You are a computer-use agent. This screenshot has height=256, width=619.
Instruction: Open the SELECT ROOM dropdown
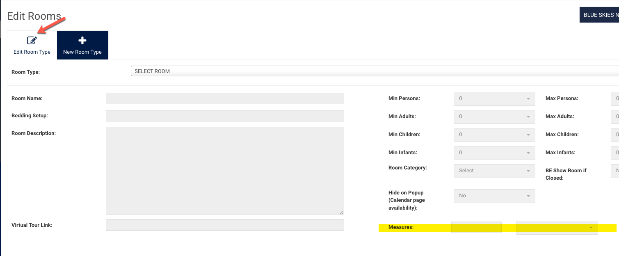tap(375, 71)
